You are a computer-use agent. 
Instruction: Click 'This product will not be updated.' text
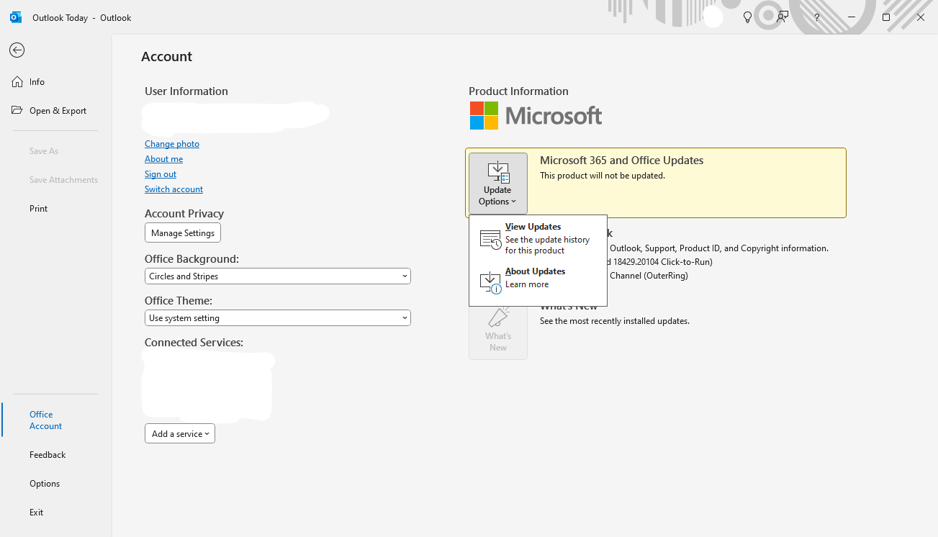pyautogui.click(x=603, y=176)
